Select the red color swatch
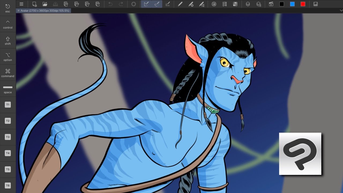The width and height of the screenshot is (343, 193). [303, 4]
